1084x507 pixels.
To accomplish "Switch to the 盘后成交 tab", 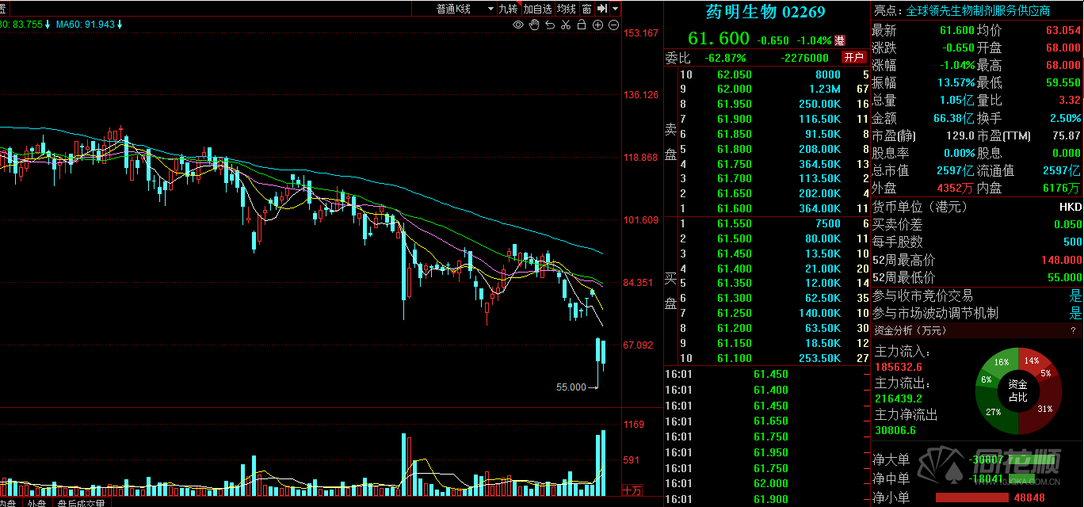I will [x=82, y=502].
